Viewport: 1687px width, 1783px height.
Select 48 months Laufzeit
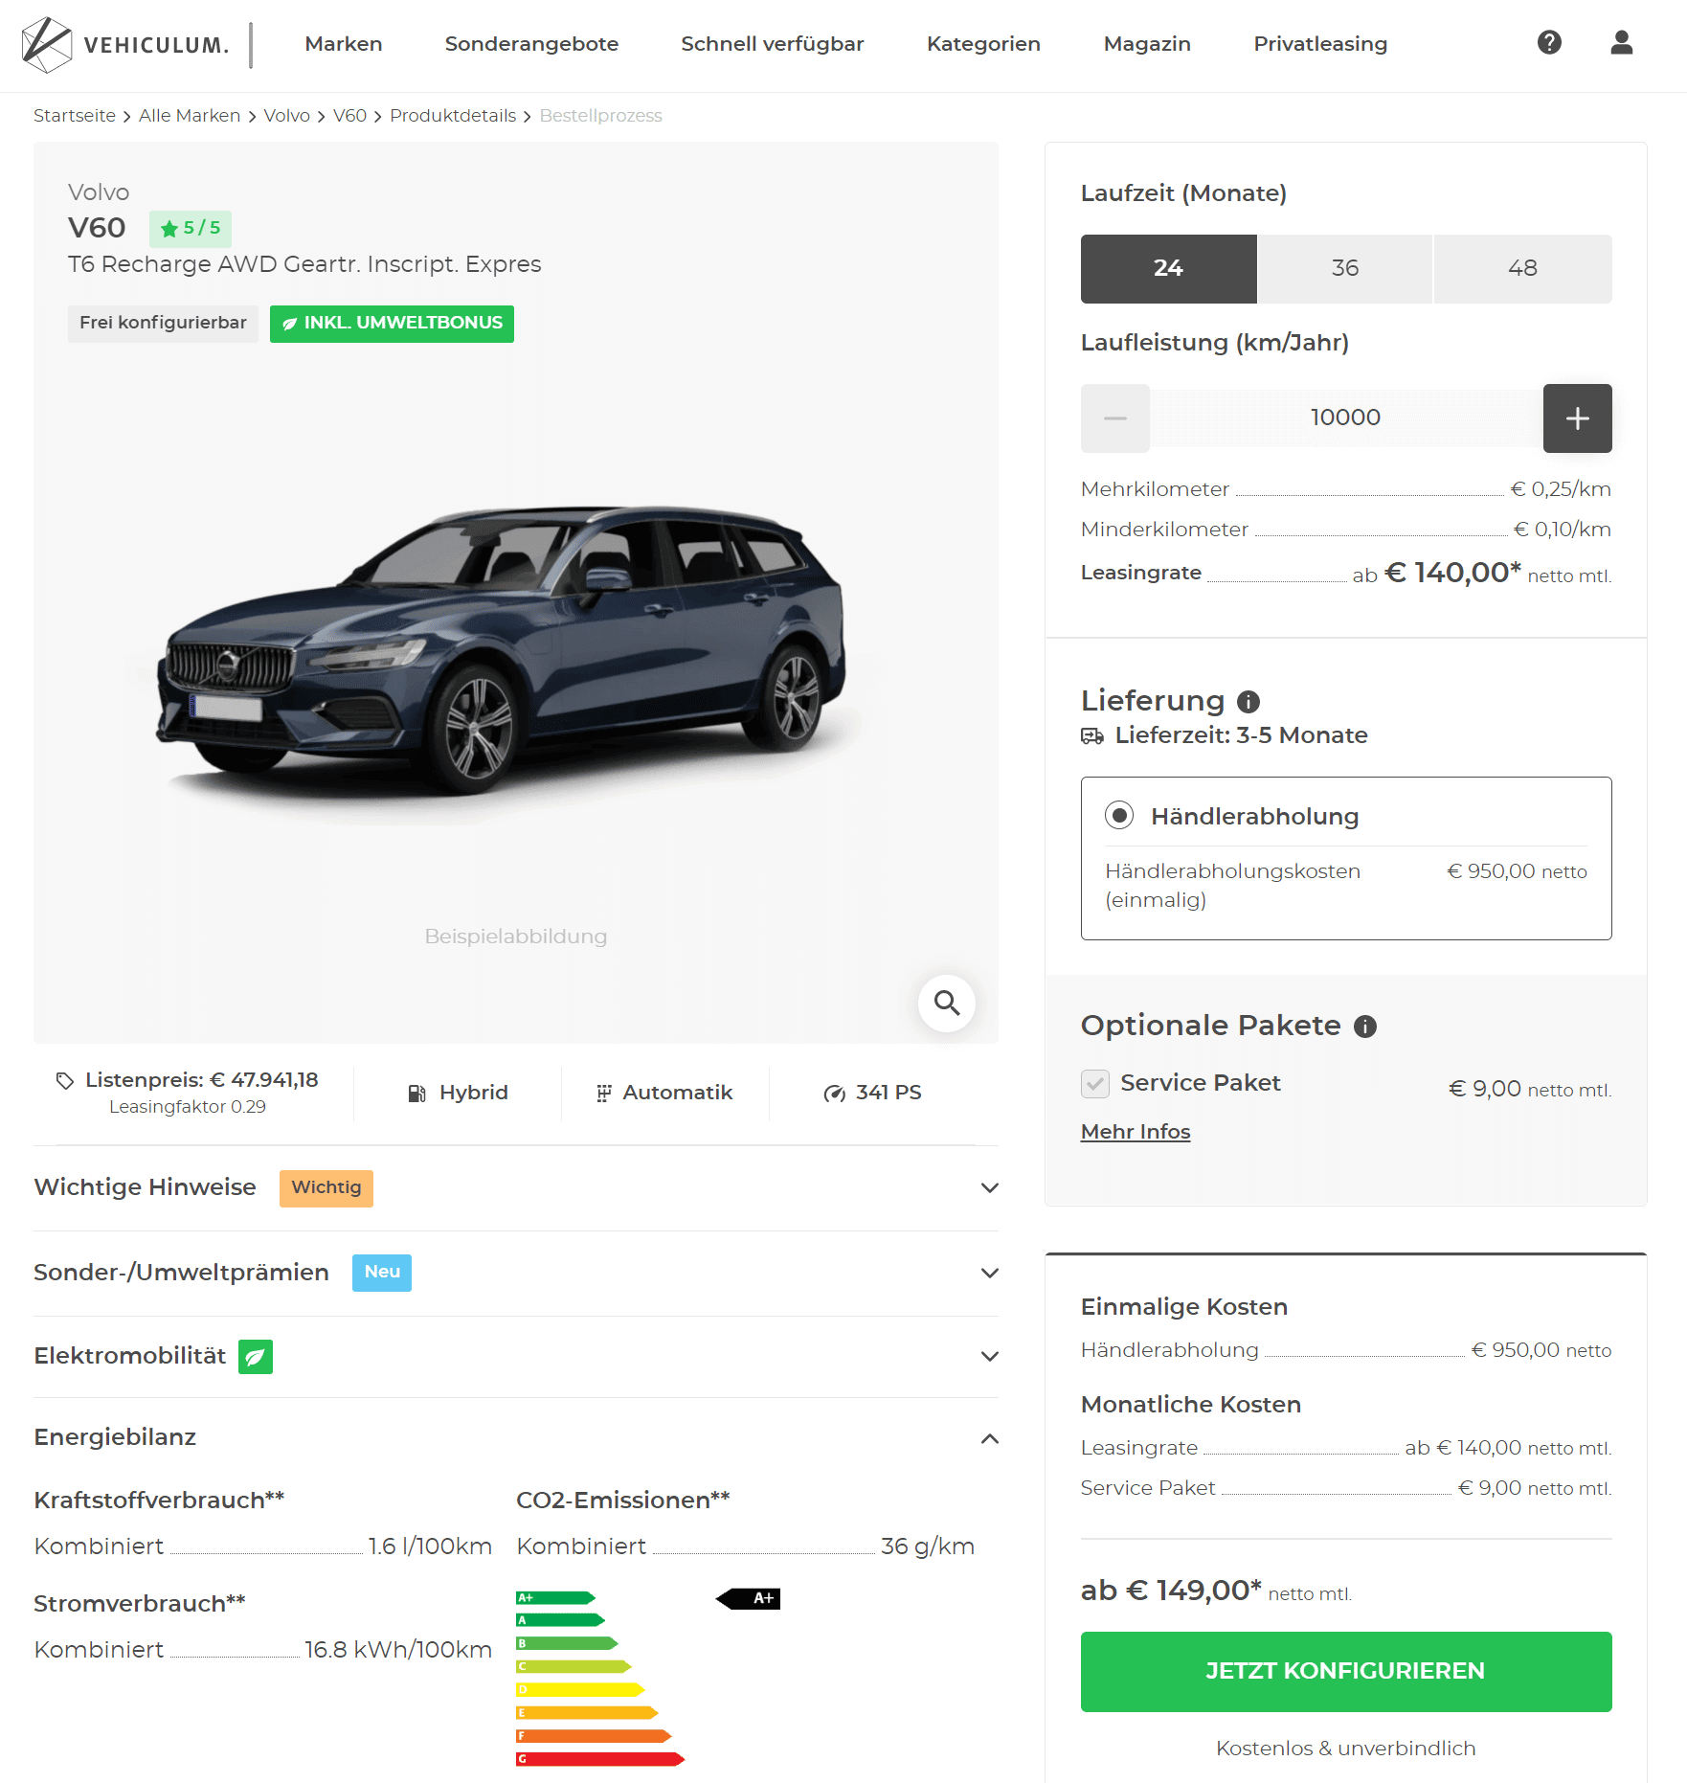coord(1522,269)
